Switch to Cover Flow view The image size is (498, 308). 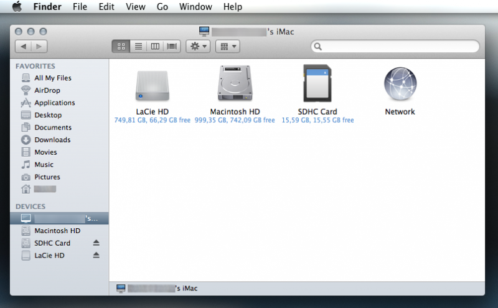coord(172,47)
